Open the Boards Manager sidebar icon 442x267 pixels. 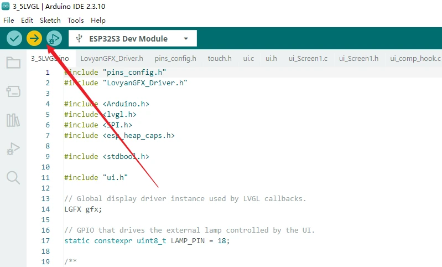(13, 91)
